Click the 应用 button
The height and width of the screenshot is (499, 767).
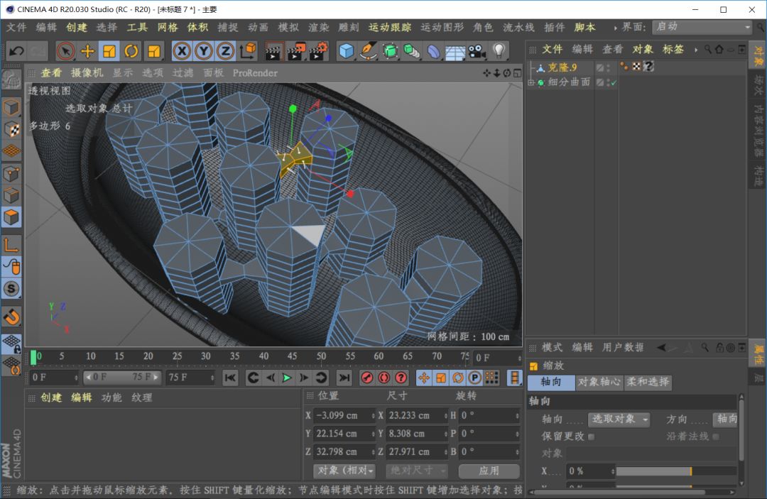[489, 470]
